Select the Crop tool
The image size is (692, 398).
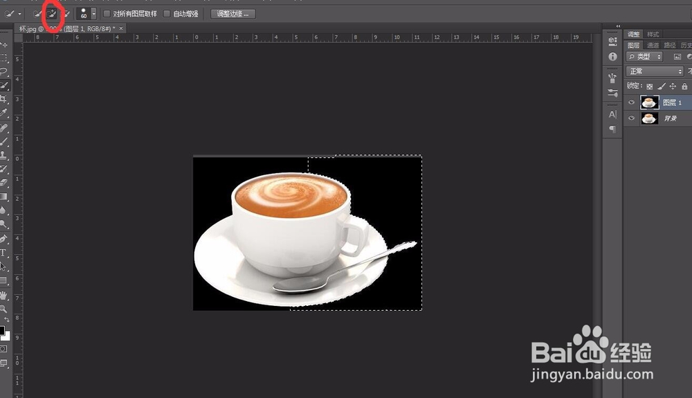coord(3,98)
